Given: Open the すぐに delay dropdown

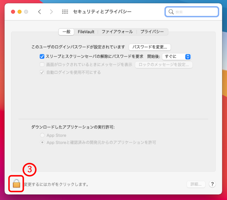Looking at the screenshot, I should [176, 57].
